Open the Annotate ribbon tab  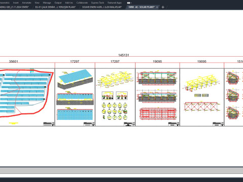[x=27, y=3]
